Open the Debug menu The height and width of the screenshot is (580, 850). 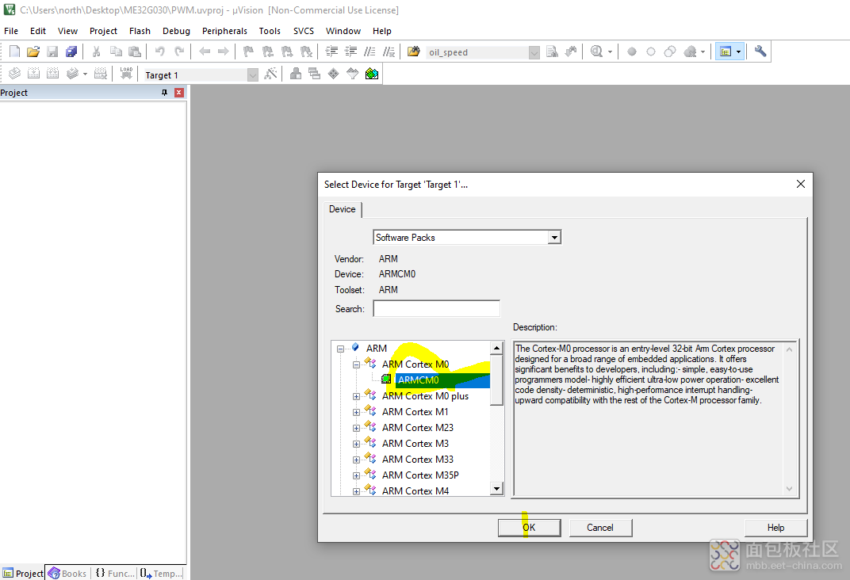pos(176,31)
